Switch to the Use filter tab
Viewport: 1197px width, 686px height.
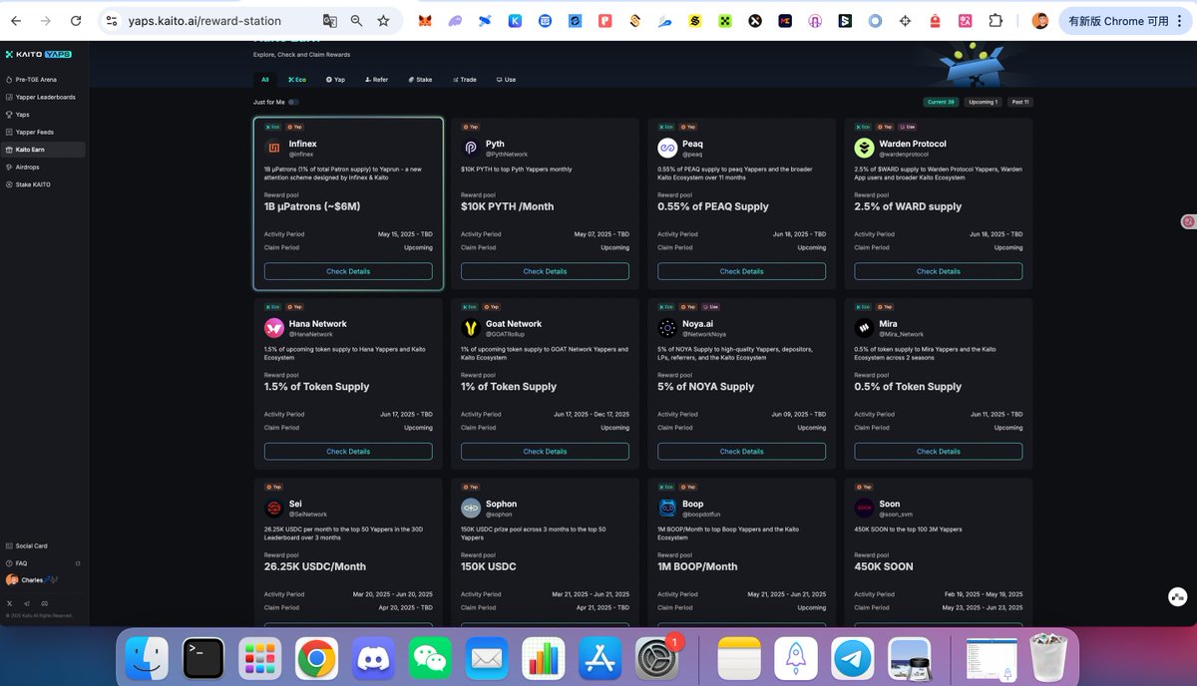point(507,79)
